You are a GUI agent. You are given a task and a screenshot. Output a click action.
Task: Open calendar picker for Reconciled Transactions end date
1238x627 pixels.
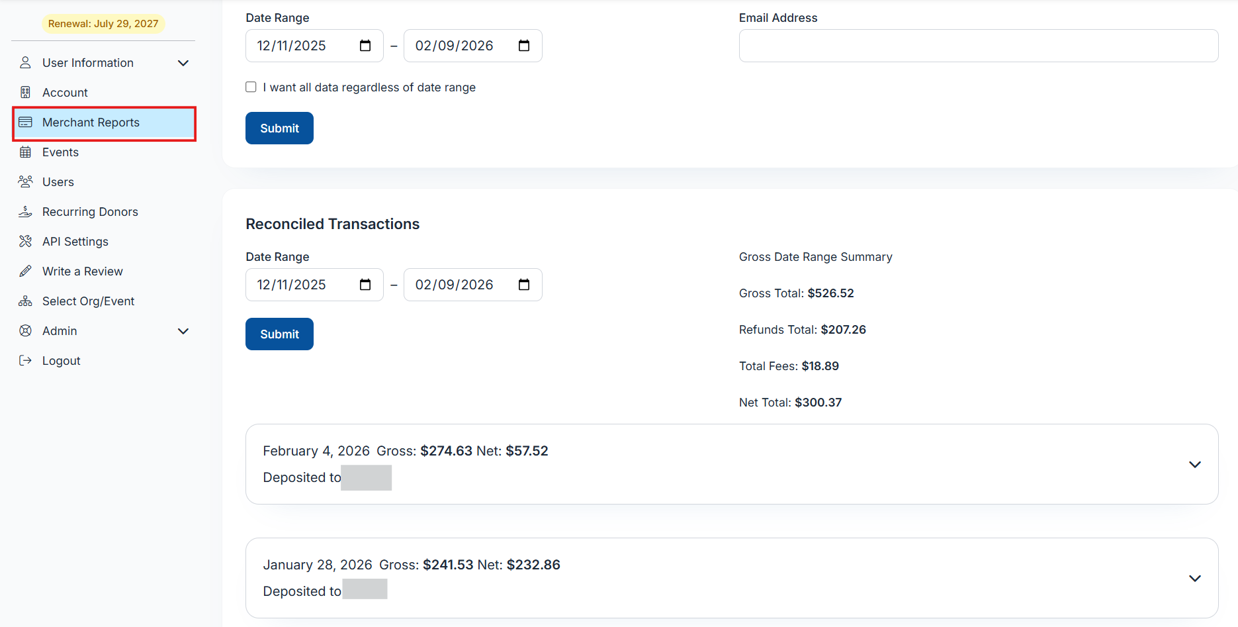pyautogui.click(x=524, y=285)
